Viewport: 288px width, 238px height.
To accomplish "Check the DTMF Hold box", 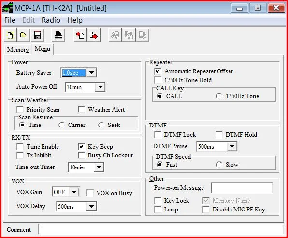I will pyautogui.click(x=219, y=135).
